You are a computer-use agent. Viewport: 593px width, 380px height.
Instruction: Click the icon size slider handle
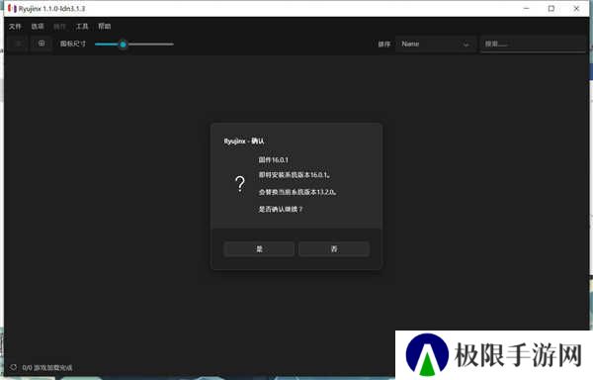(123, 45)
